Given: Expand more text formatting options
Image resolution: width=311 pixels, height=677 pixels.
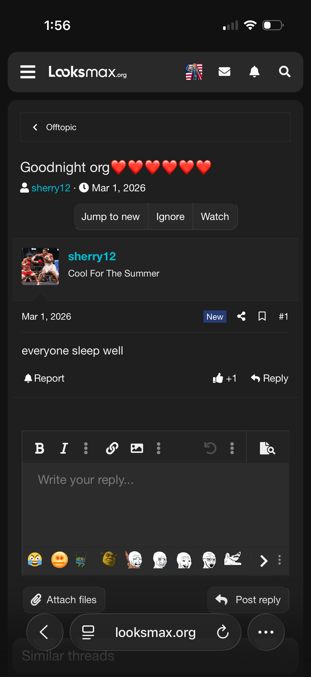Looking at the screenshot, I should (86, 448).
